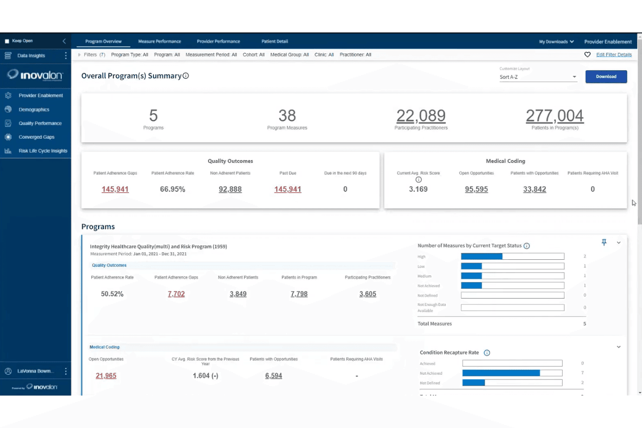This screenshot has width=642, height=428.
Task: Open the 145,941 Past Due link
Action: (288, 189)
